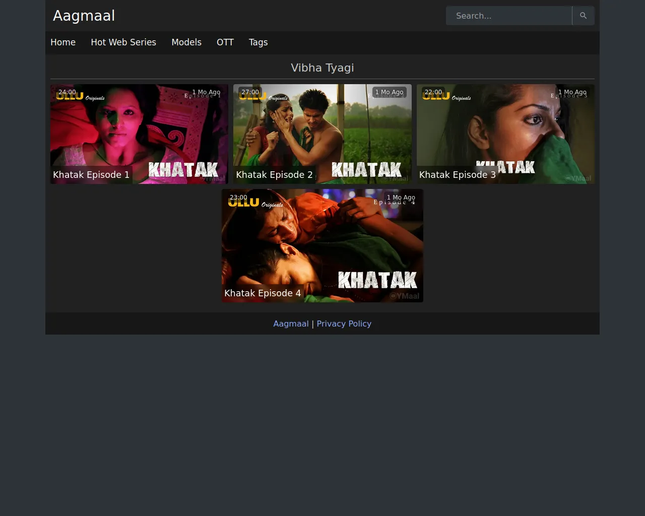Click the "Khatak Episode 3" title label

tap(457, 175)
